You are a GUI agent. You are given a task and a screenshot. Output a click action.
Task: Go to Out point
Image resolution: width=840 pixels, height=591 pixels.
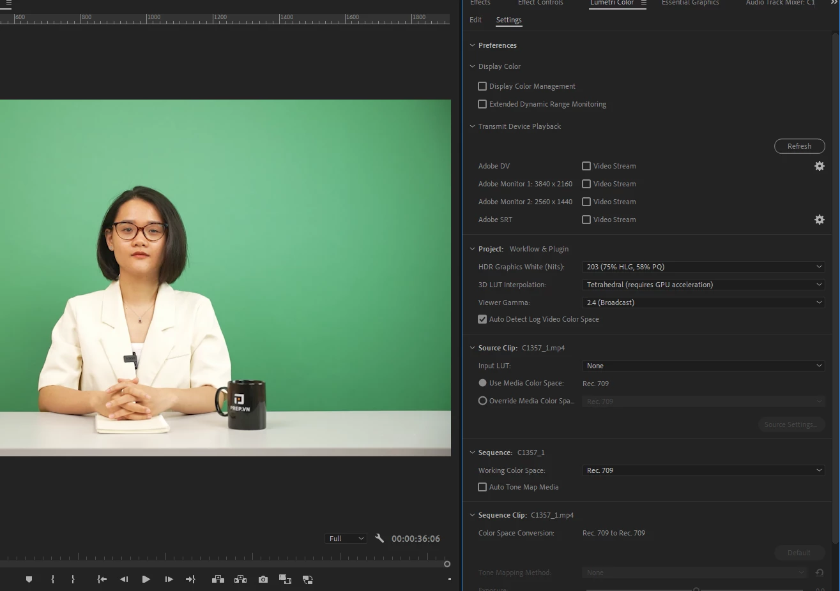tap(190, 580)
